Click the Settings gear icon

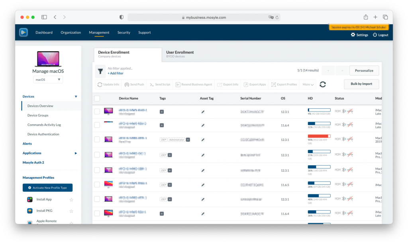[x=353, y=35]
